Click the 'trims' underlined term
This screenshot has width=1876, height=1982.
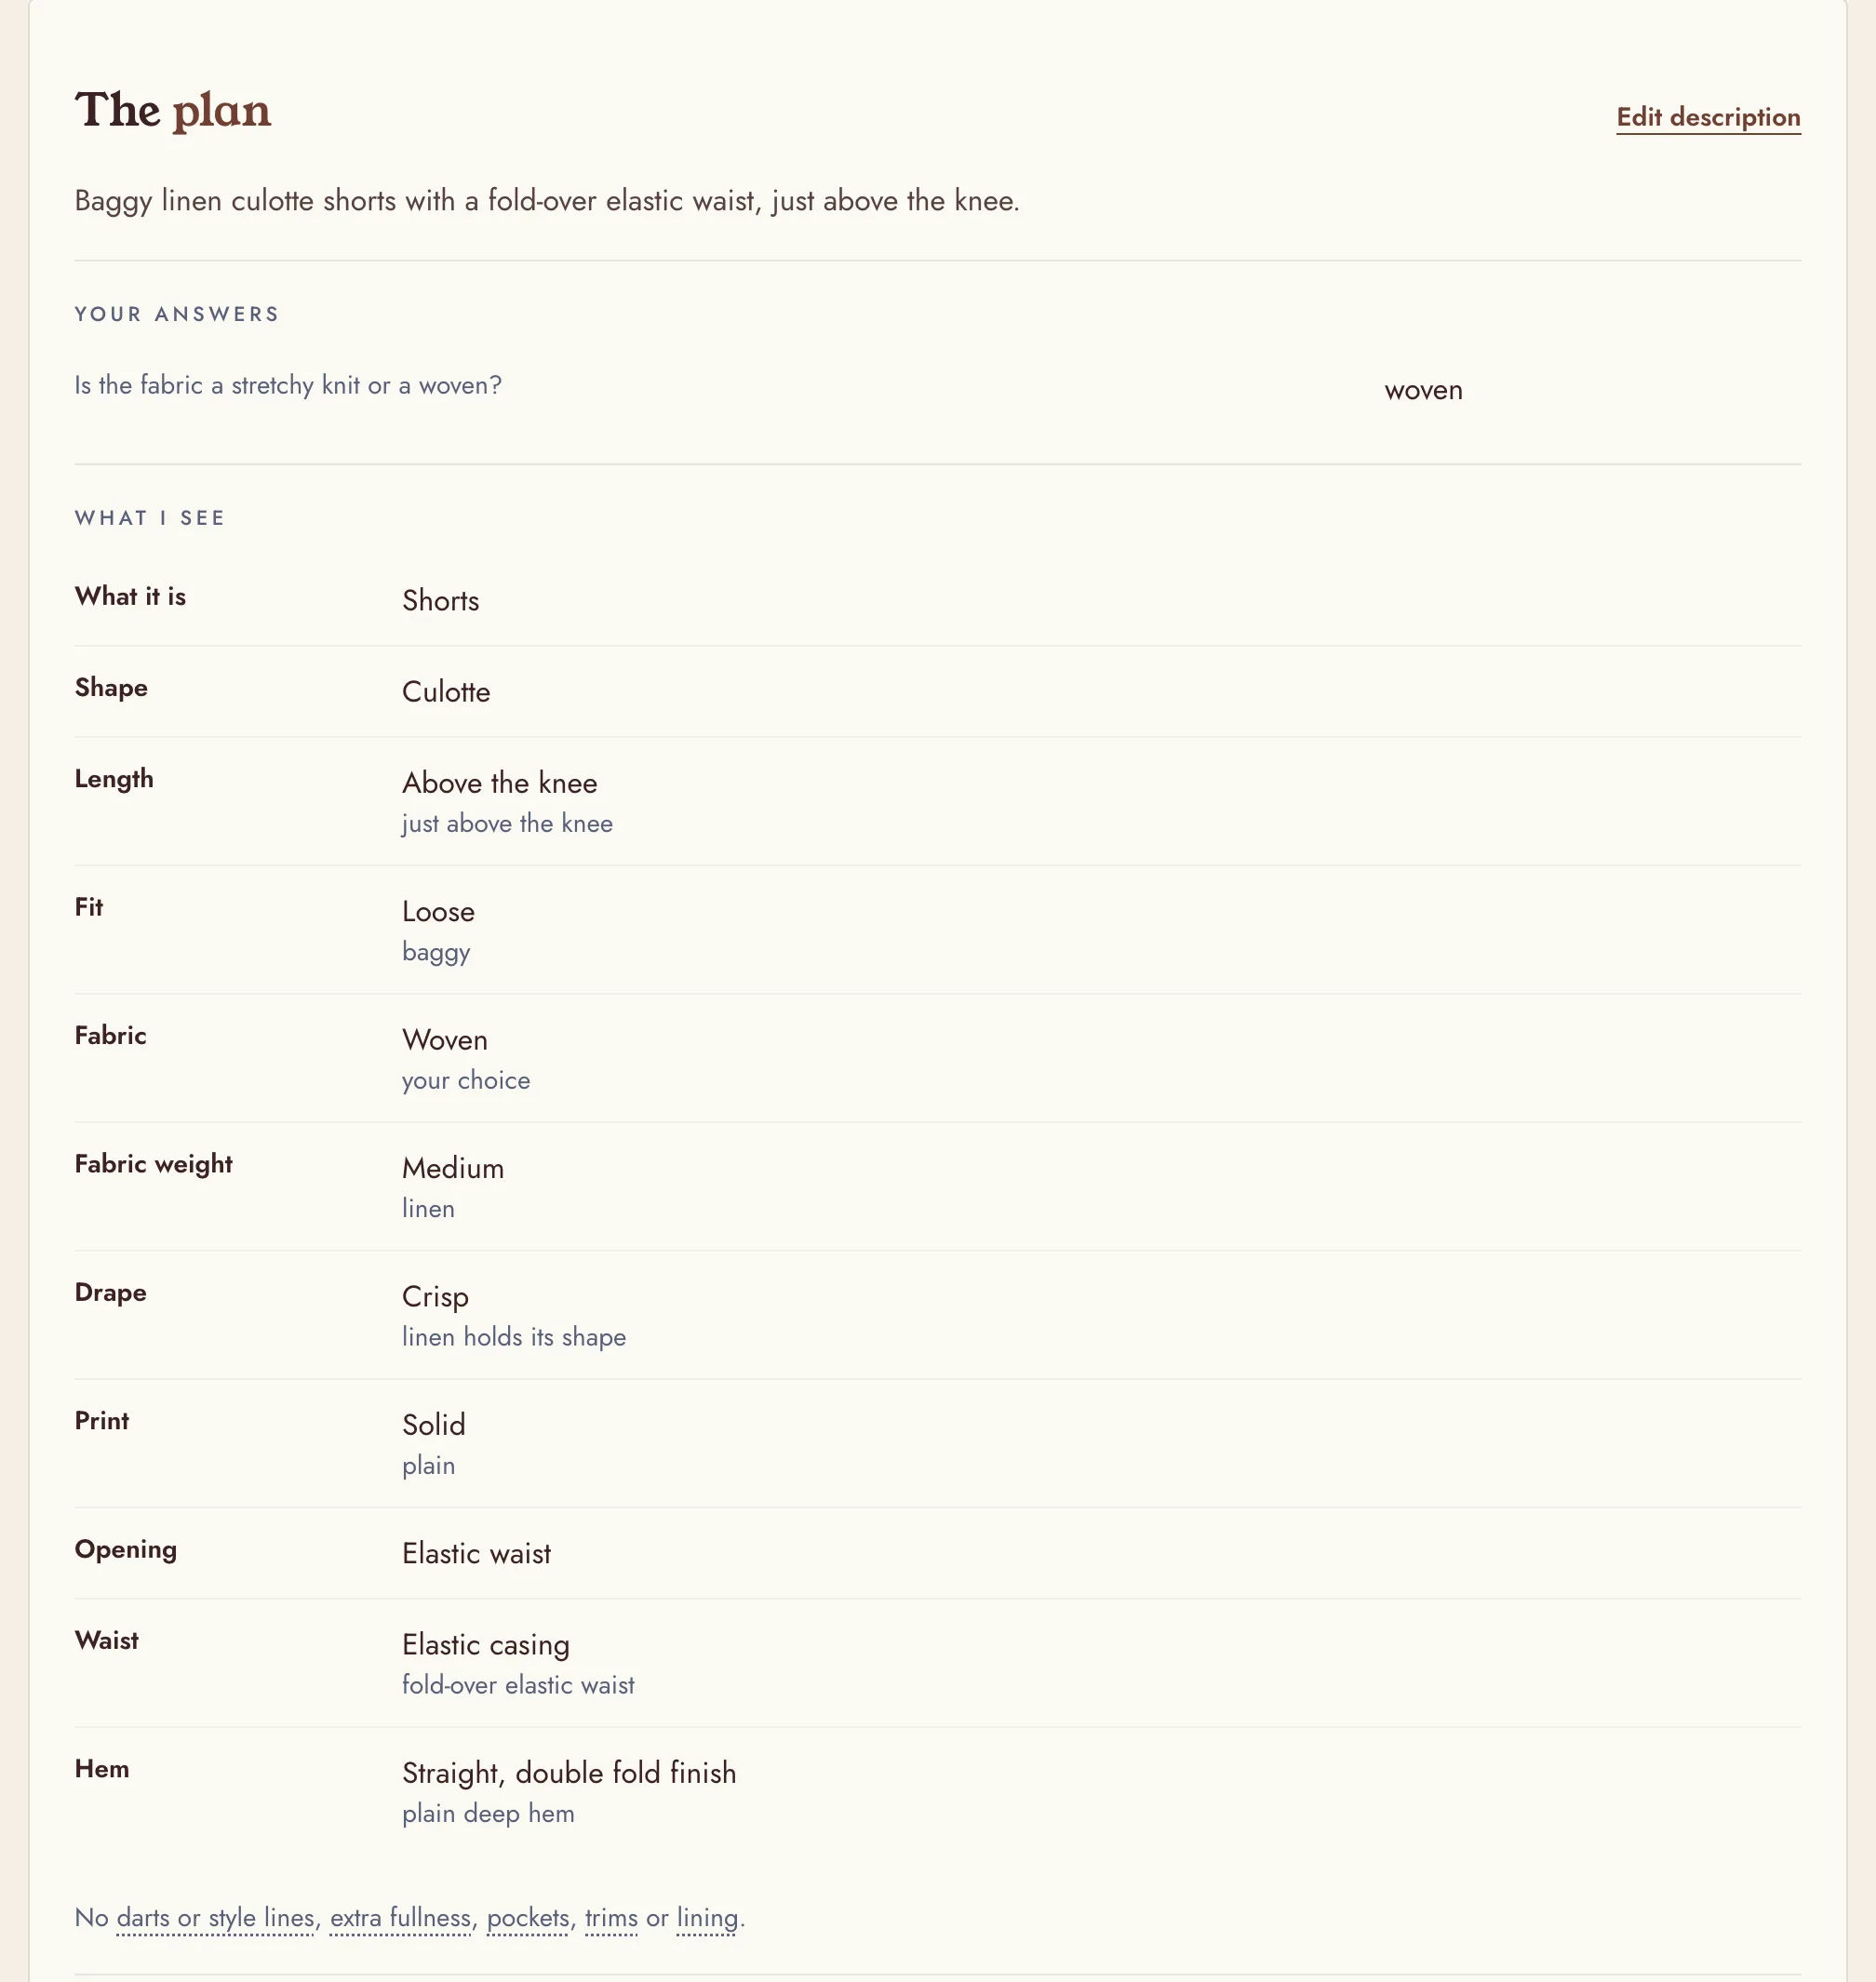coord(611,1918)
